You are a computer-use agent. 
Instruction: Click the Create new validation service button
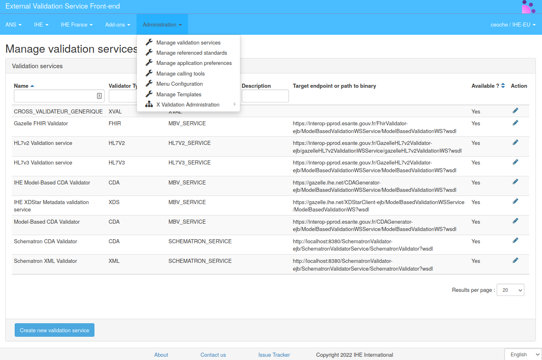point(54,330)
